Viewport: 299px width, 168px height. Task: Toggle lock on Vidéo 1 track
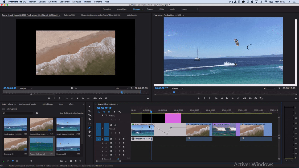103,128
